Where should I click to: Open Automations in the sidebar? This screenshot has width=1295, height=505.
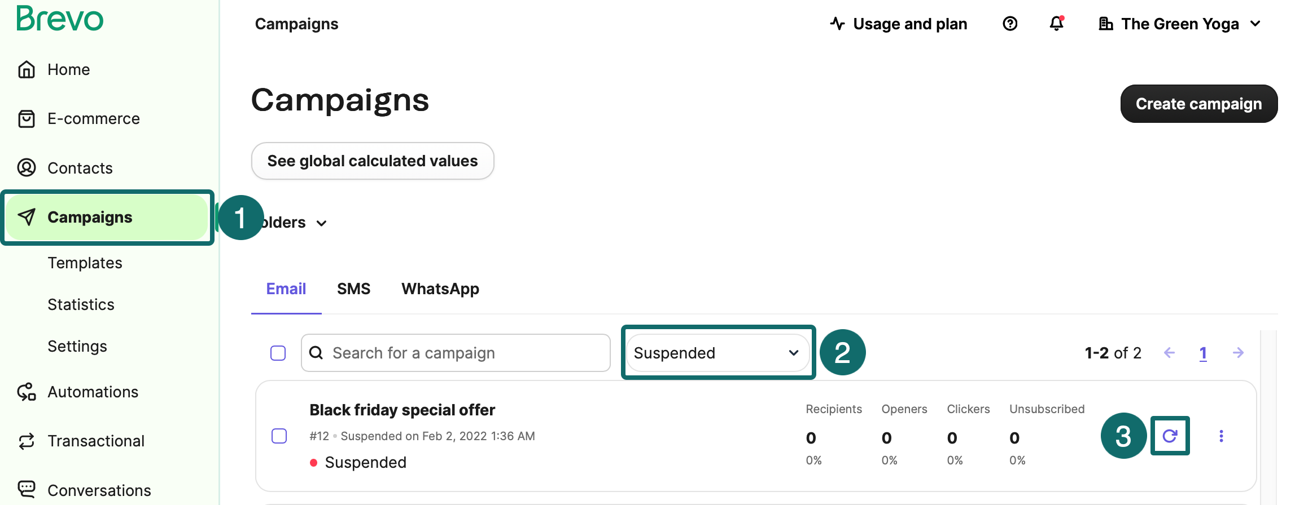pyautogui.click(x=93, y=392)
